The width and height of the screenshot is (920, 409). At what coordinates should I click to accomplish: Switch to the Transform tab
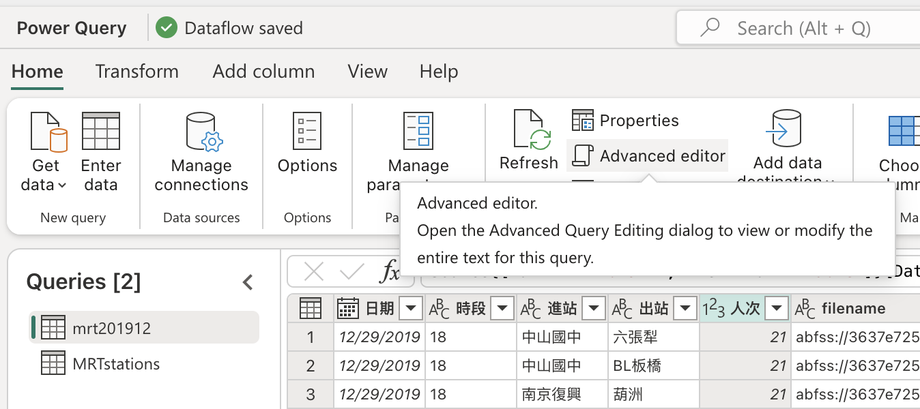pos(137,72)
